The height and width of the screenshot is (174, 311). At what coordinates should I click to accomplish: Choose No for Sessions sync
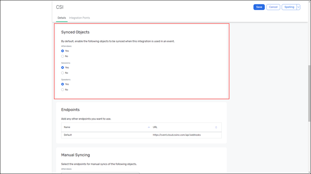(x=63, y=73)
